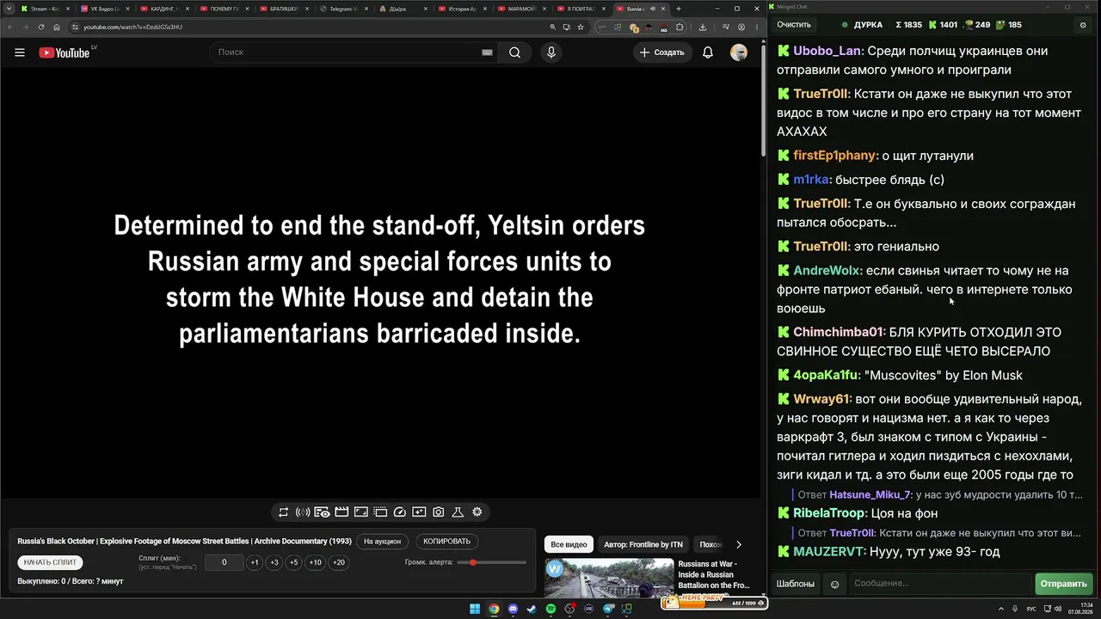
Task: Expand filter chips with right chevron
Action: [738, 544]
